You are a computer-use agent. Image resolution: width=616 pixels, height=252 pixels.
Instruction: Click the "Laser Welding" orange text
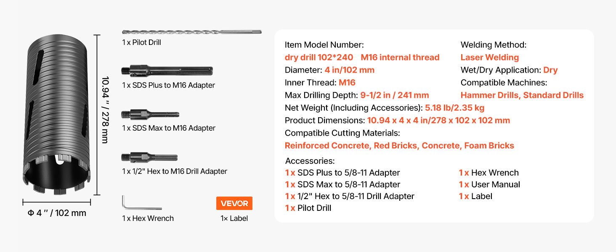pos(489,58)
